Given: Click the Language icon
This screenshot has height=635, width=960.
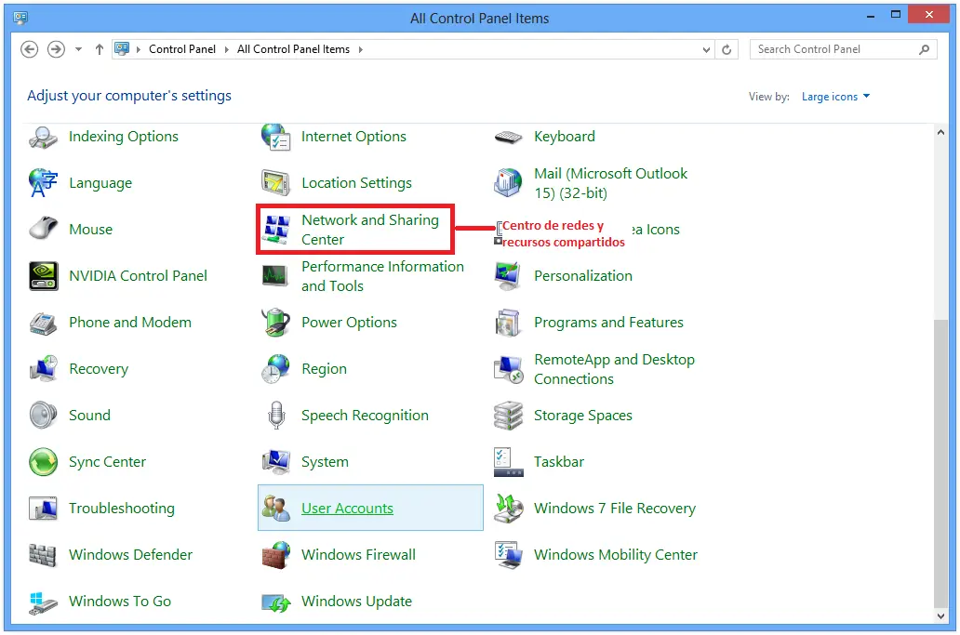Looking at the screenshot, I should pyautogui.click(x=43, y=183).
